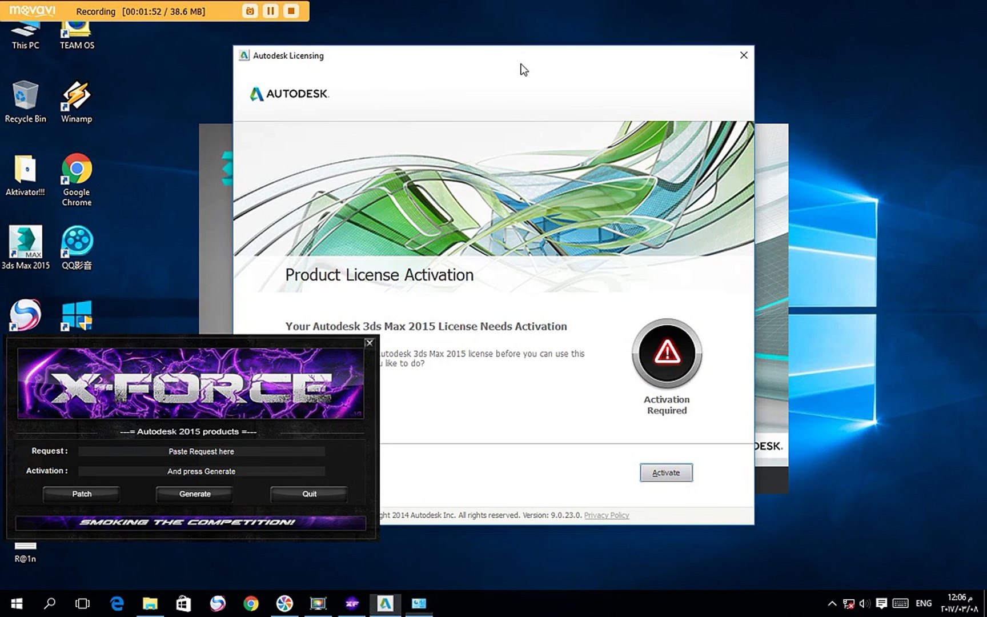Pause the Movavi screen recording
Image resolution: width=987 pixels, height=617 pixels.
tap(271, 11)
